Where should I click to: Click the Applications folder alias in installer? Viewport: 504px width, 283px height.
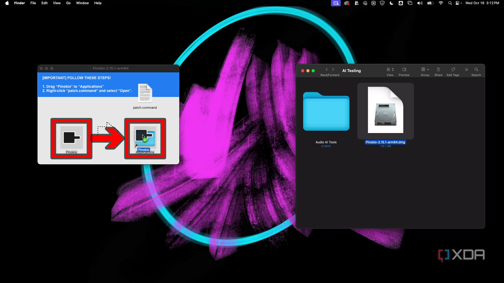(145, 138)
